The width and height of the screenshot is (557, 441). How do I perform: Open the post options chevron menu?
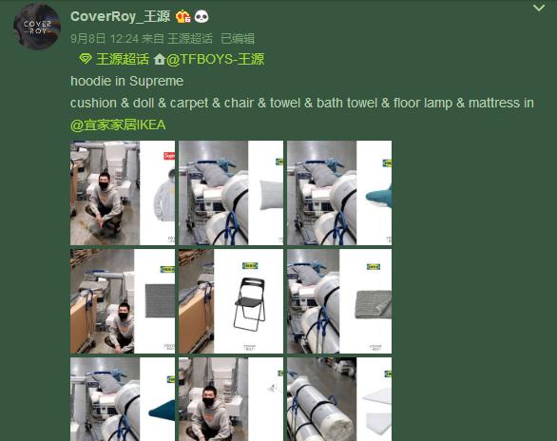(x=539, y=8)
